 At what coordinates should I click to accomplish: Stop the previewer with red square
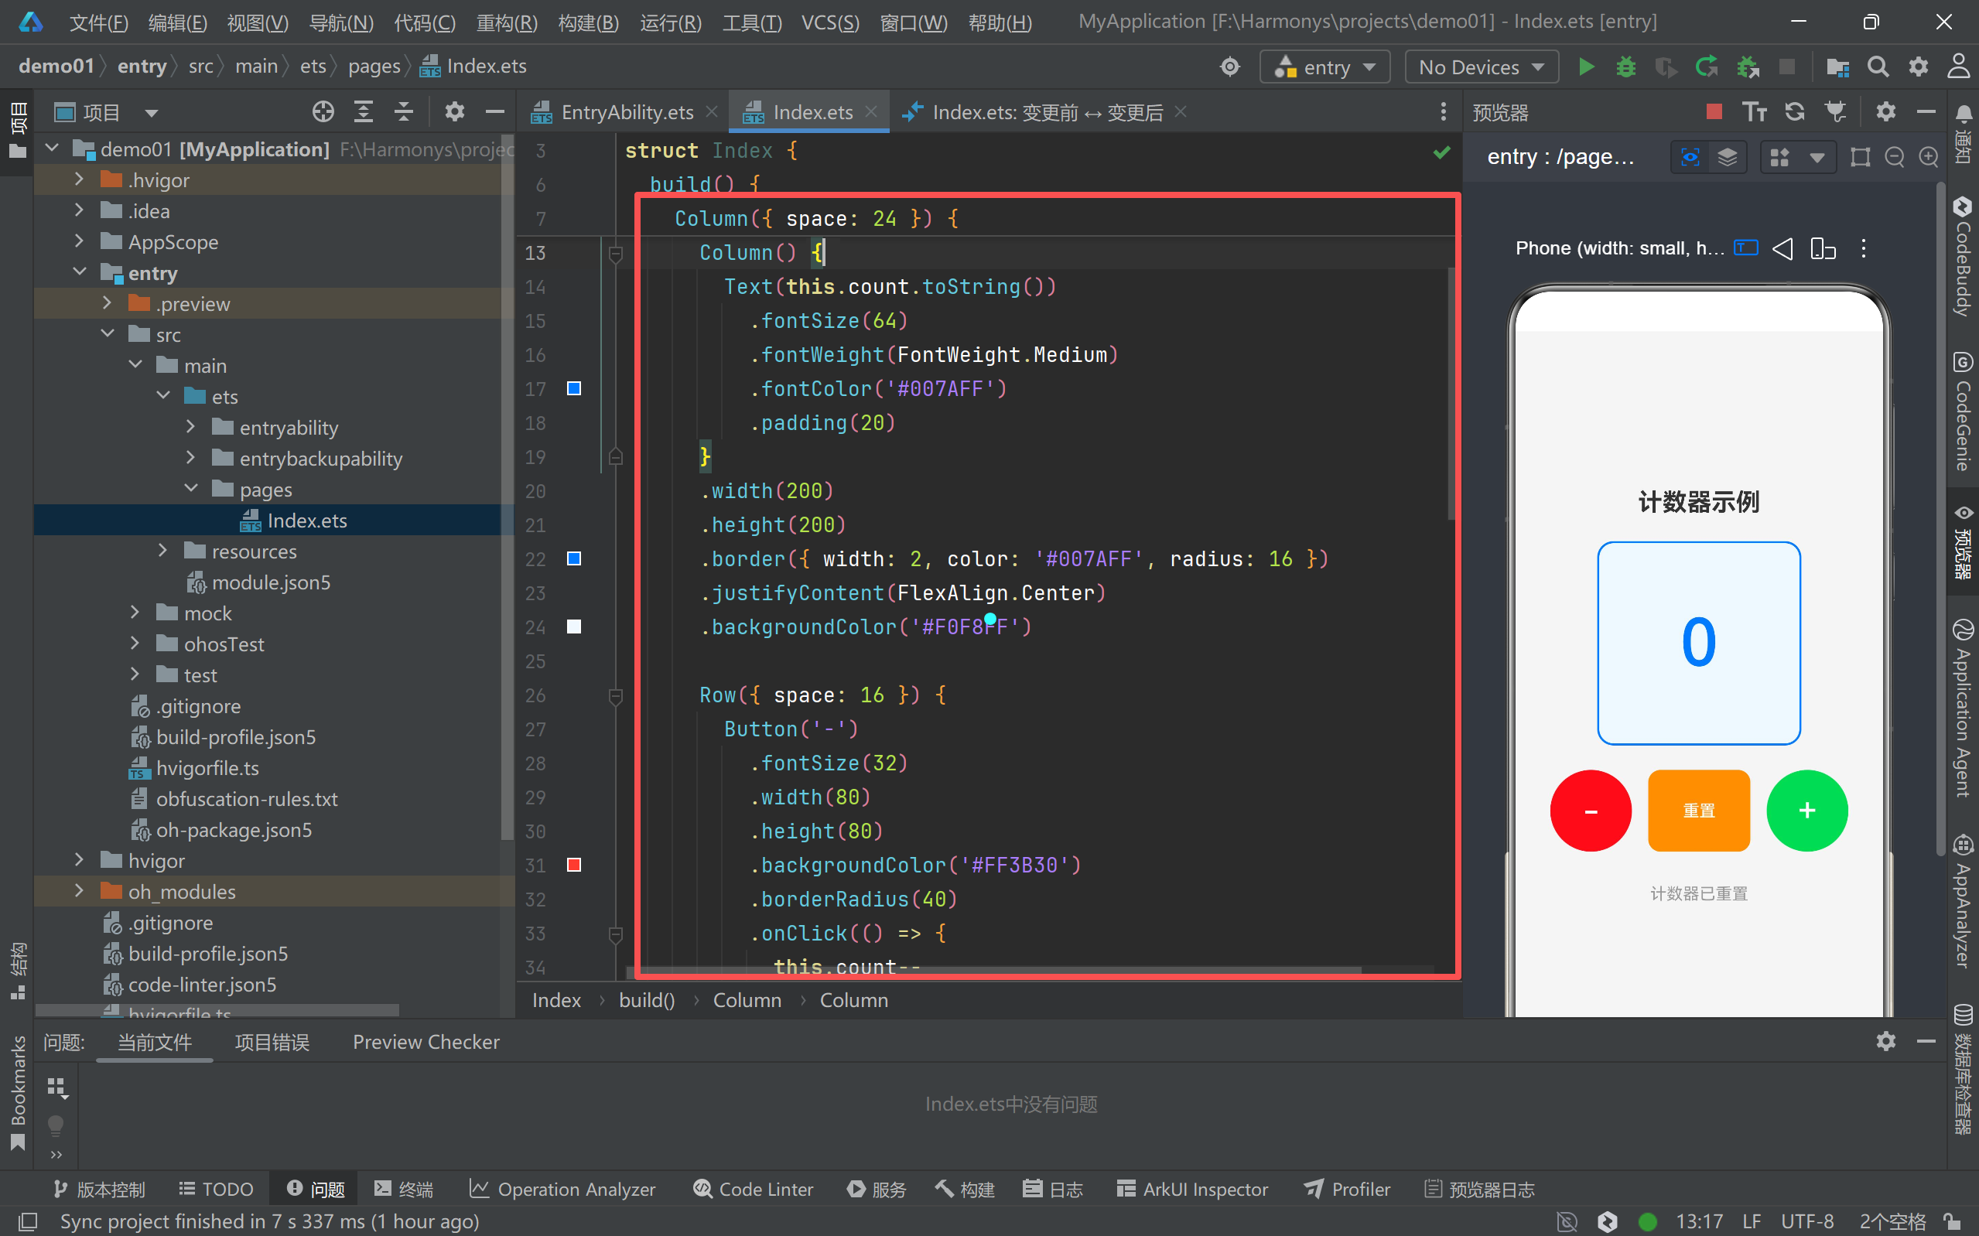point(1714,111)
